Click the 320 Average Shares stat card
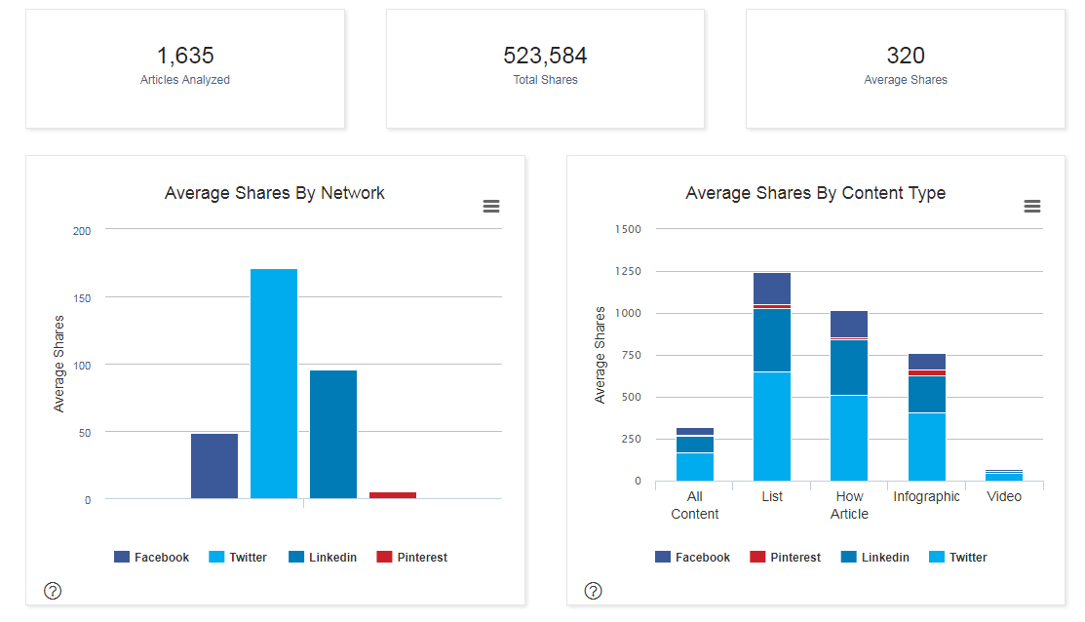 905,68
